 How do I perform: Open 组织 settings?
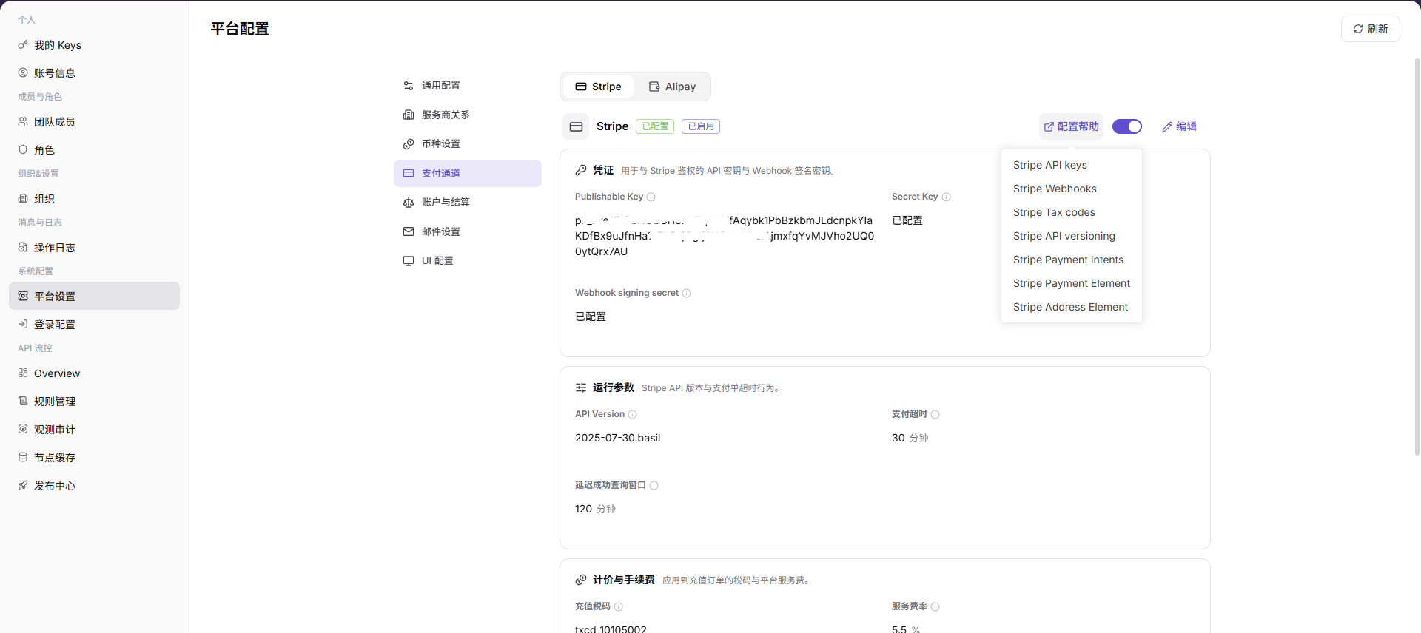[94, 199]
